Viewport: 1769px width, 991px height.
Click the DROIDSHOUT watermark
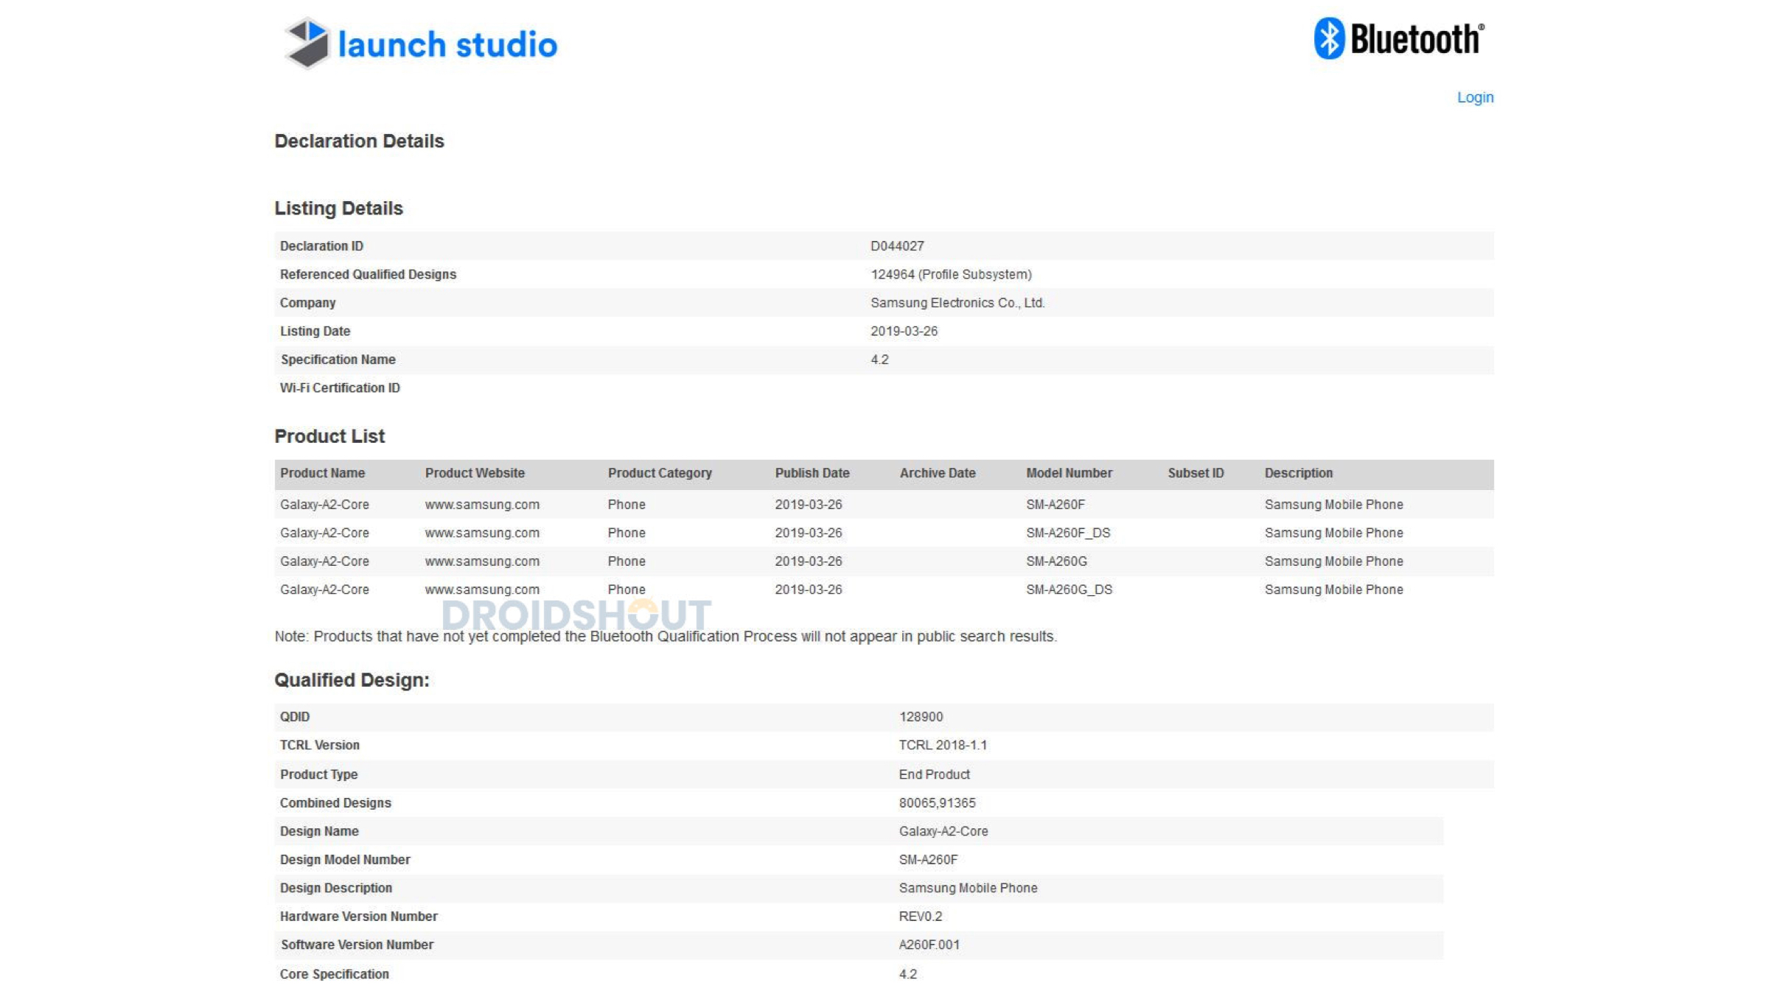576,614
